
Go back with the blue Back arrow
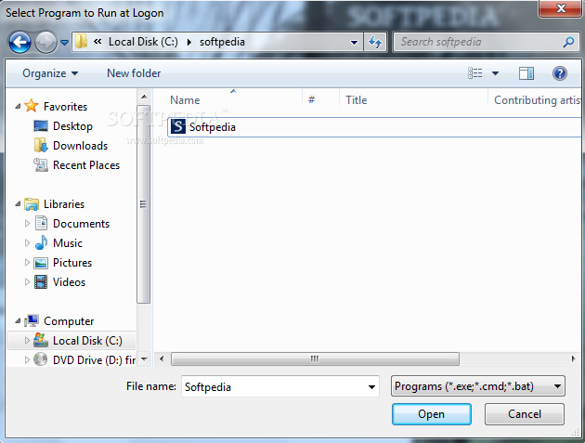[19, 42]
